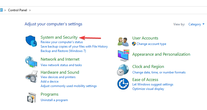Open View network status and tasks
207x110 pixels.
coord(61,65)
